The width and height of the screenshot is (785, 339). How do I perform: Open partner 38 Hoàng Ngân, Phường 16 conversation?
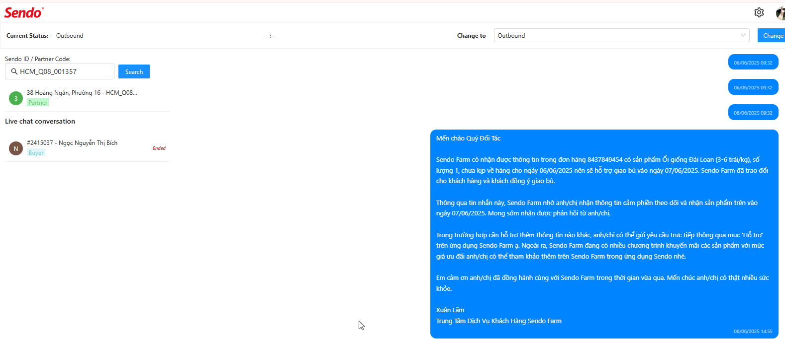point(87,98)
